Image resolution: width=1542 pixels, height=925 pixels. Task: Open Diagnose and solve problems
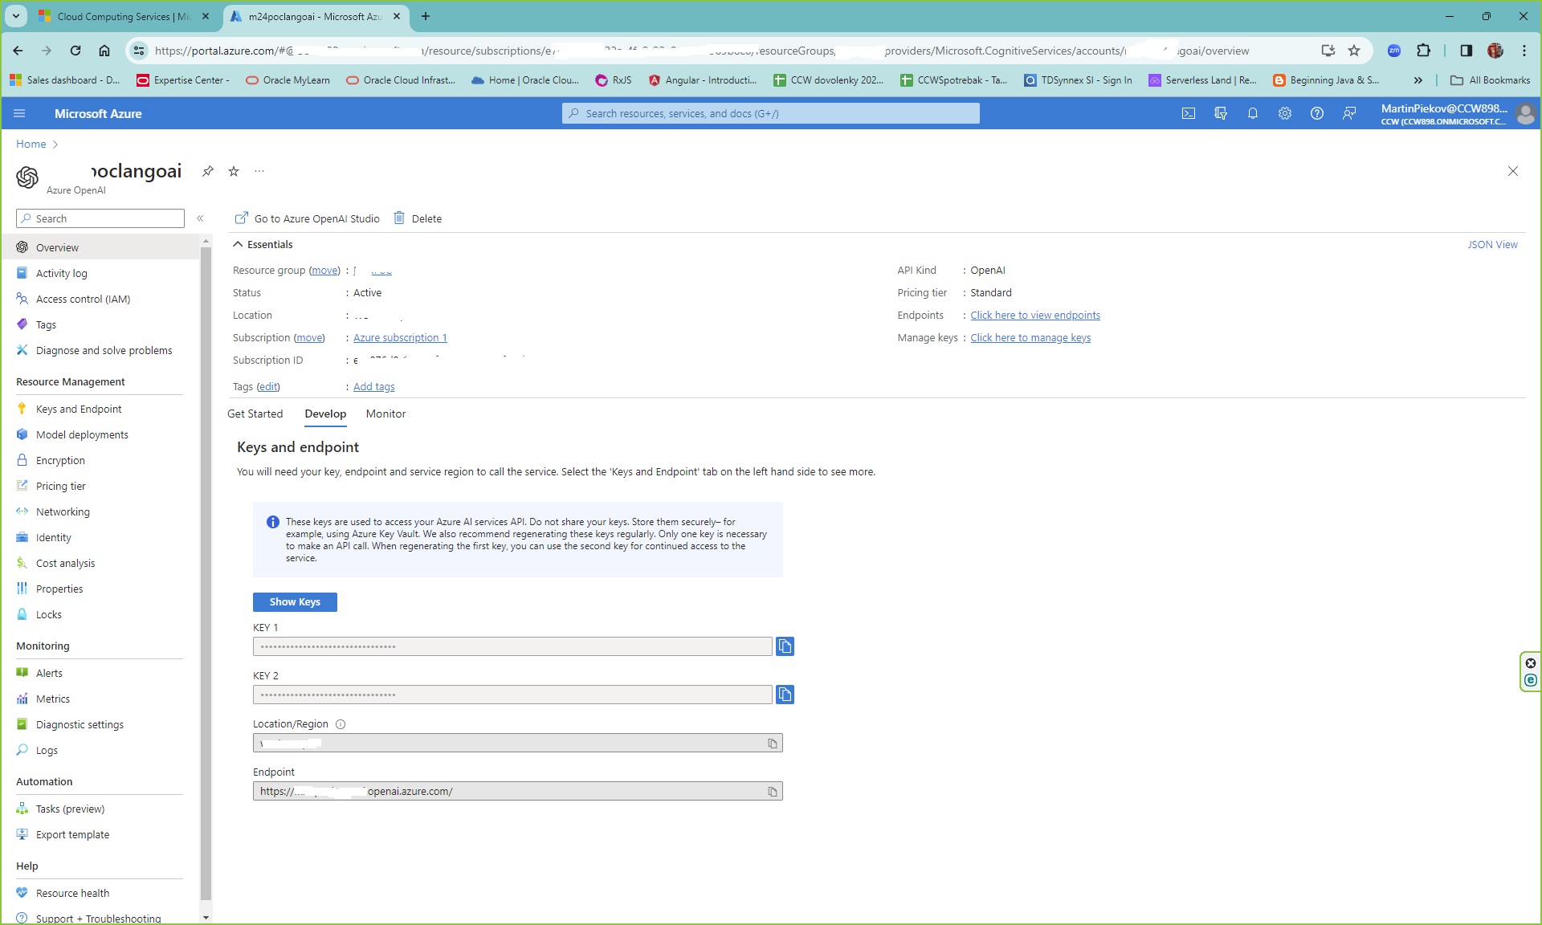point(104,350)
